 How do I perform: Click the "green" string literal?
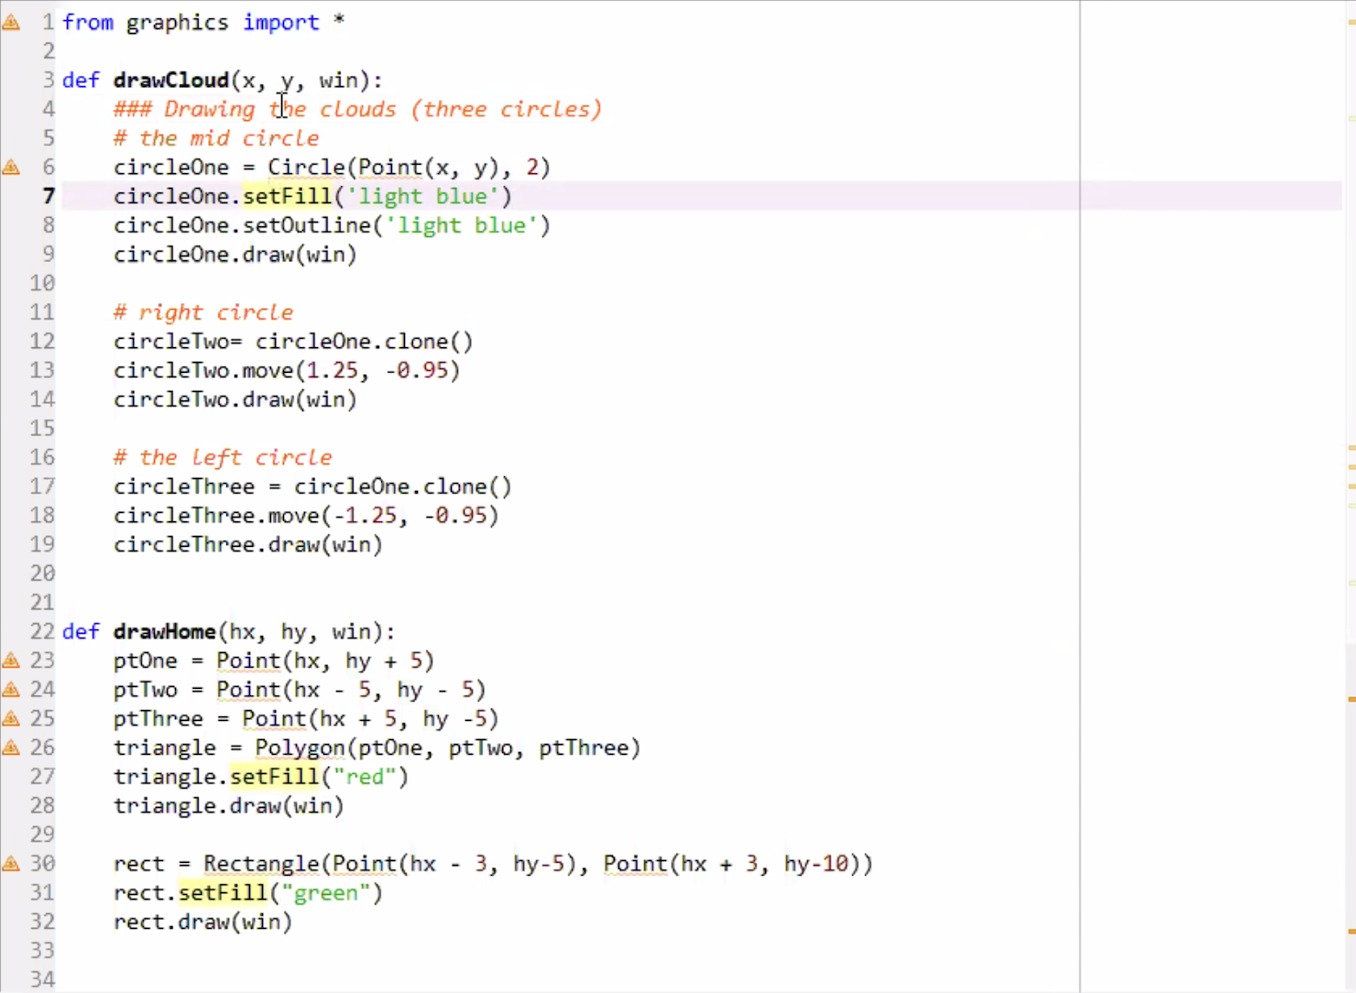(x=326, y=893)
